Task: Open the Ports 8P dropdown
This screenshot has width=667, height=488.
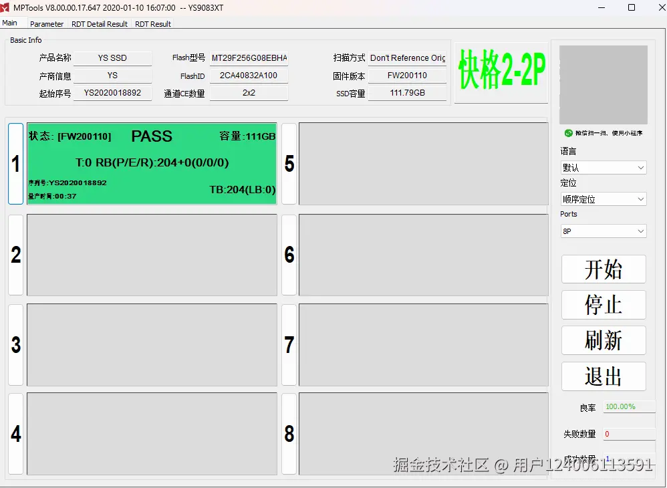Action: pyautogui.click(x=604, y=231)
